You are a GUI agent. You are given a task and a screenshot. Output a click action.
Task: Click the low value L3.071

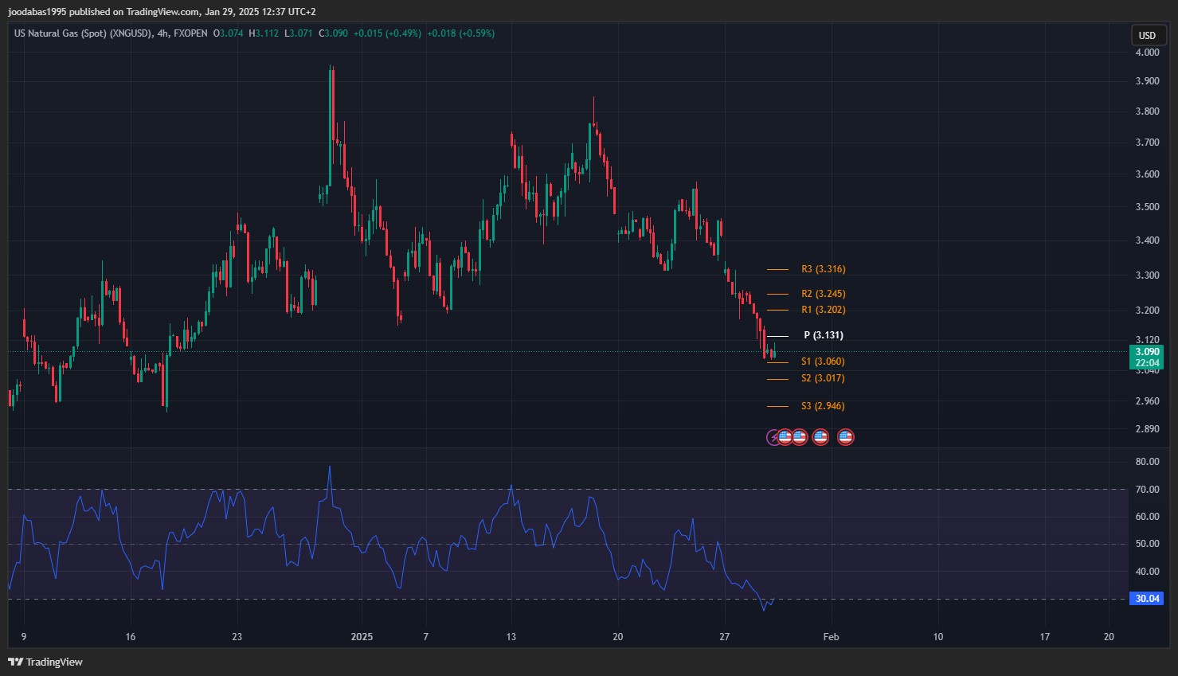(298, 33)
